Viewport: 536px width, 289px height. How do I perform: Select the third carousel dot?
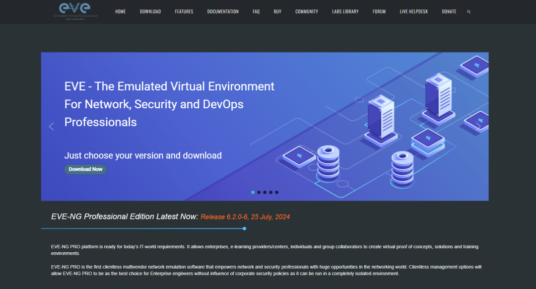click(x=265, y=192)
